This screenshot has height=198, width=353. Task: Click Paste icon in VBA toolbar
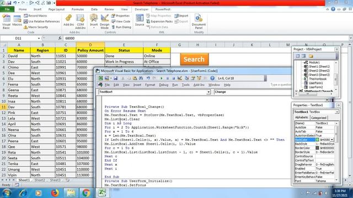[x=135, y=78]
